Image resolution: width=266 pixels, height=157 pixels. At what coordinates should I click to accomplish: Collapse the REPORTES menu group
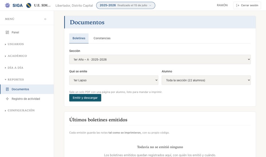pos(14,79)
